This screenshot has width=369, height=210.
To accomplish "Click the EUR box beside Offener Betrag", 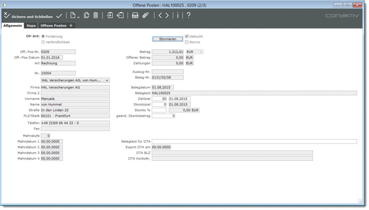I will tap(190, 58).
